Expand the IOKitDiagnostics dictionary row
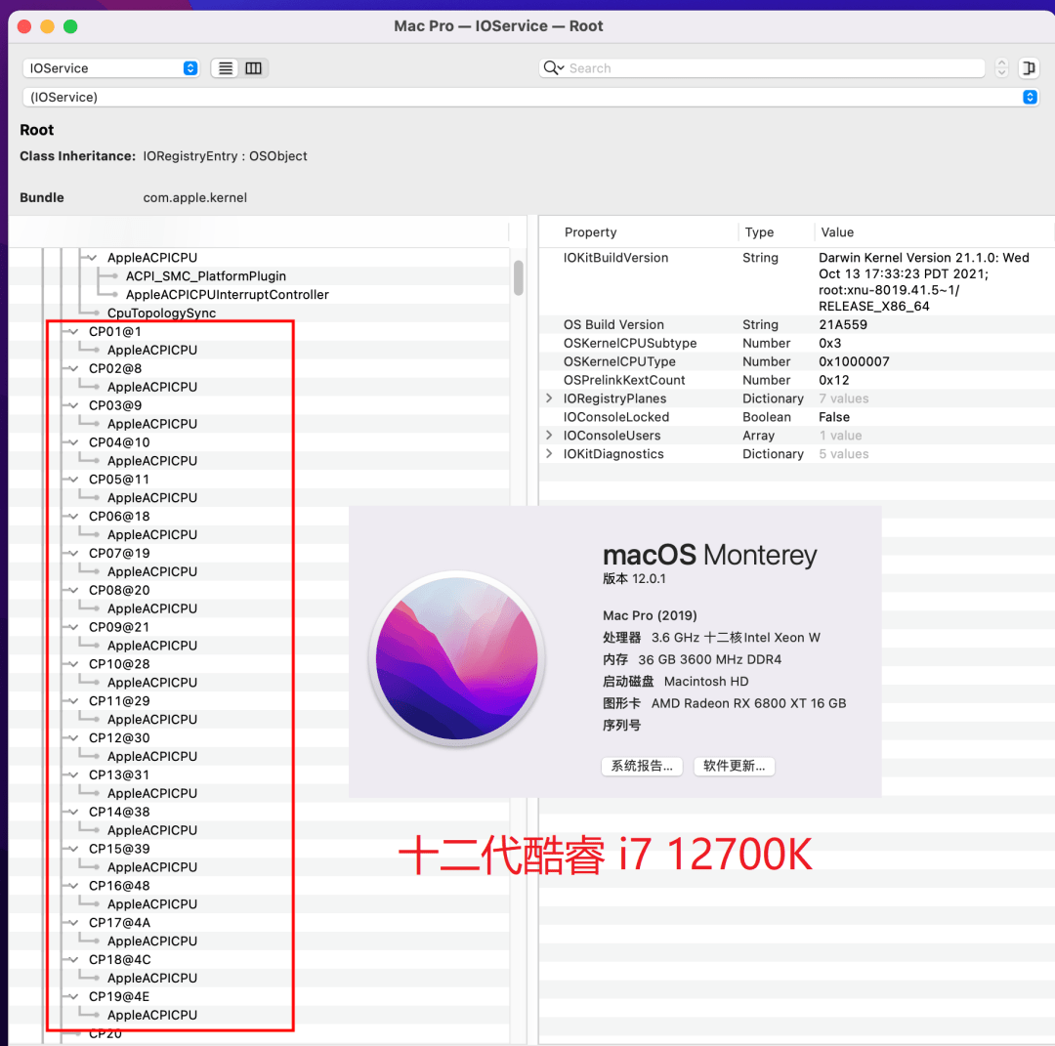 (x=549, y=454)
